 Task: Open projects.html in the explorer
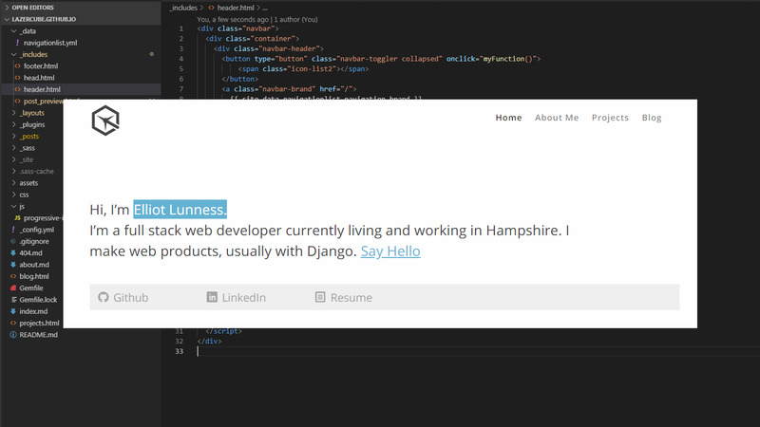(39, 323)
